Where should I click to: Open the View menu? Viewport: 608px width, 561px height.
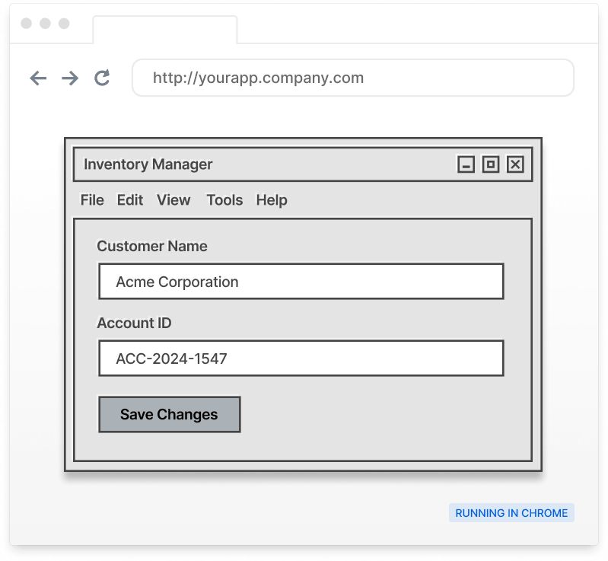click(x=173, y=200)
